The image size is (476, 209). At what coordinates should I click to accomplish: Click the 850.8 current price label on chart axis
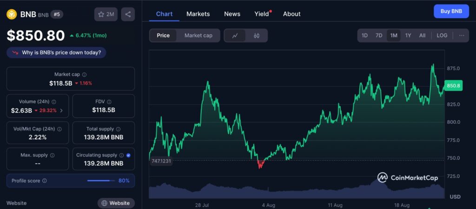point(453,86)
